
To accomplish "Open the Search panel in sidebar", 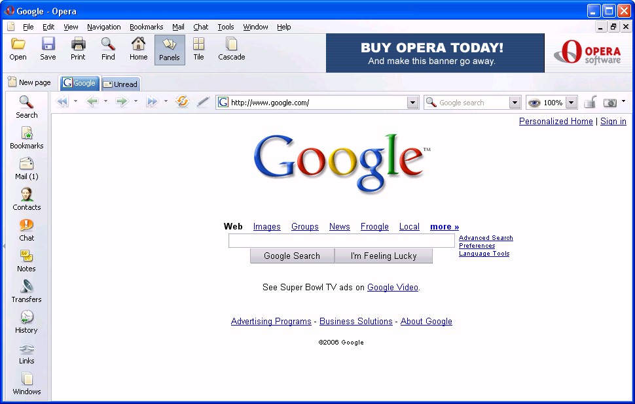I will click(27, 107).
